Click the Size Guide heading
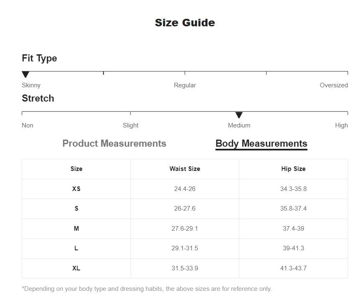361x308 pixels. coord(185,23)
